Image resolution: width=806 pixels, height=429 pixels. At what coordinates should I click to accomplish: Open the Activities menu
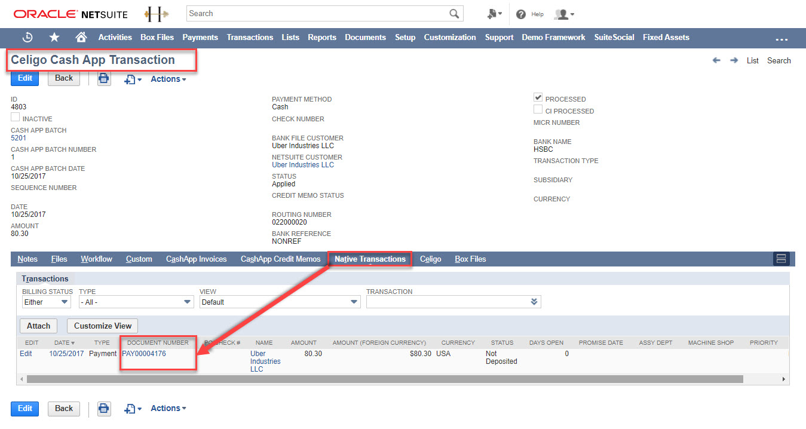[x=115, y=37]
